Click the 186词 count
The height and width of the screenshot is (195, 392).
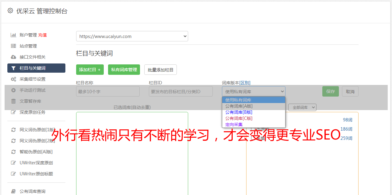point(346,129)
